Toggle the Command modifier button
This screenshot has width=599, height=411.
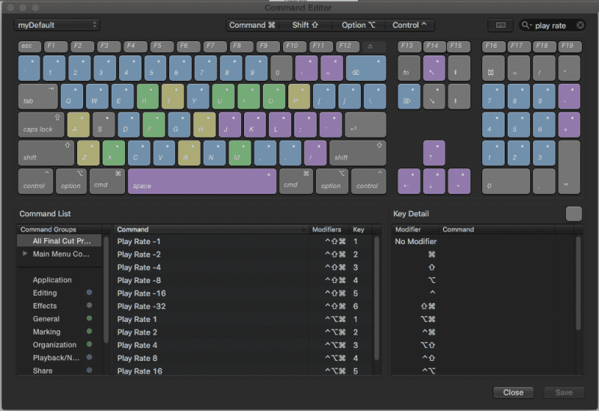coord(252,25)
